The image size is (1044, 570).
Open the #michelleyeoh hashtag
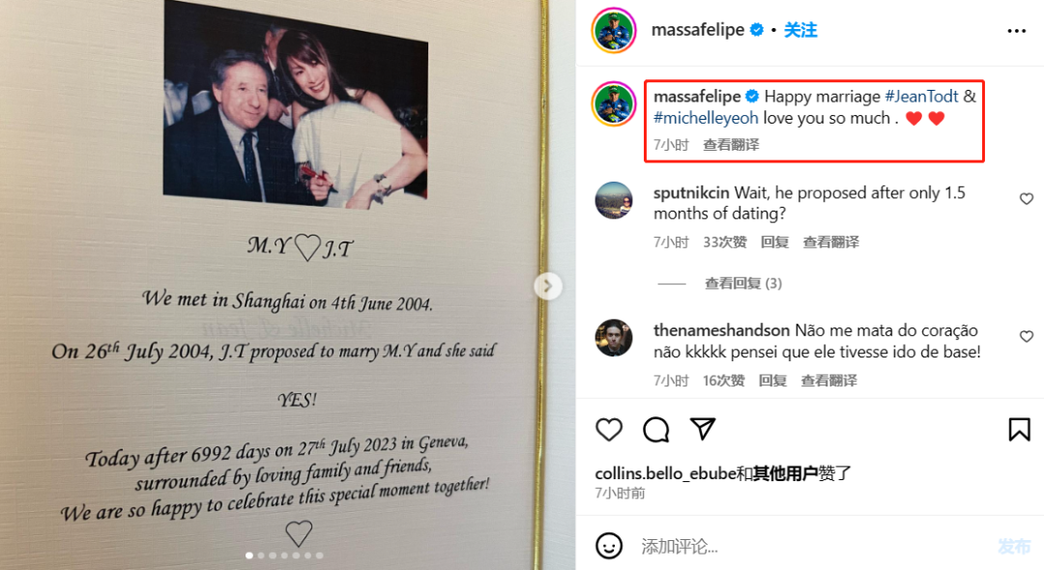tap(706, 119)
